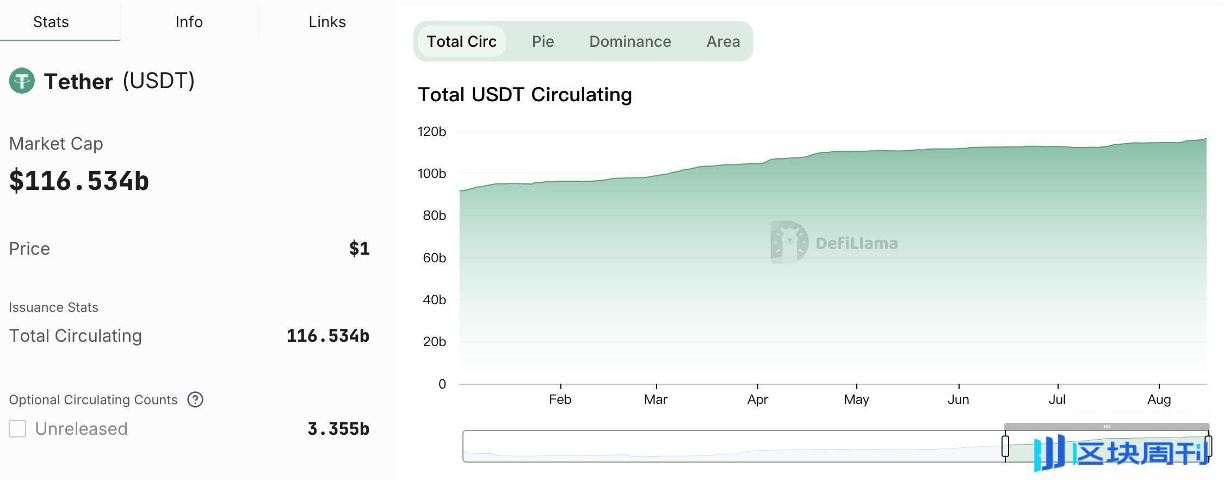Click the Price $1 value

[359, 249]
